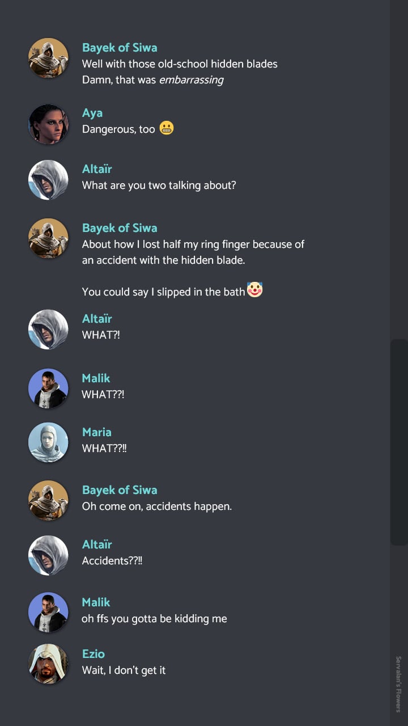Click Malik's avatar beside the "WHAT??!" message
This screenshot has width=408, height=726.
(x=48, y=389)
